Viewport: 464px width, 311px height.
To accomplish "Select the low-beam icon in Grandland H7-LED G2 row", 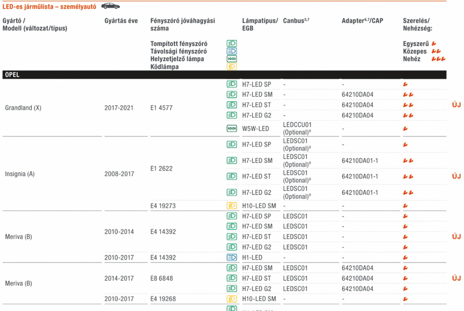I will point(232,115).
